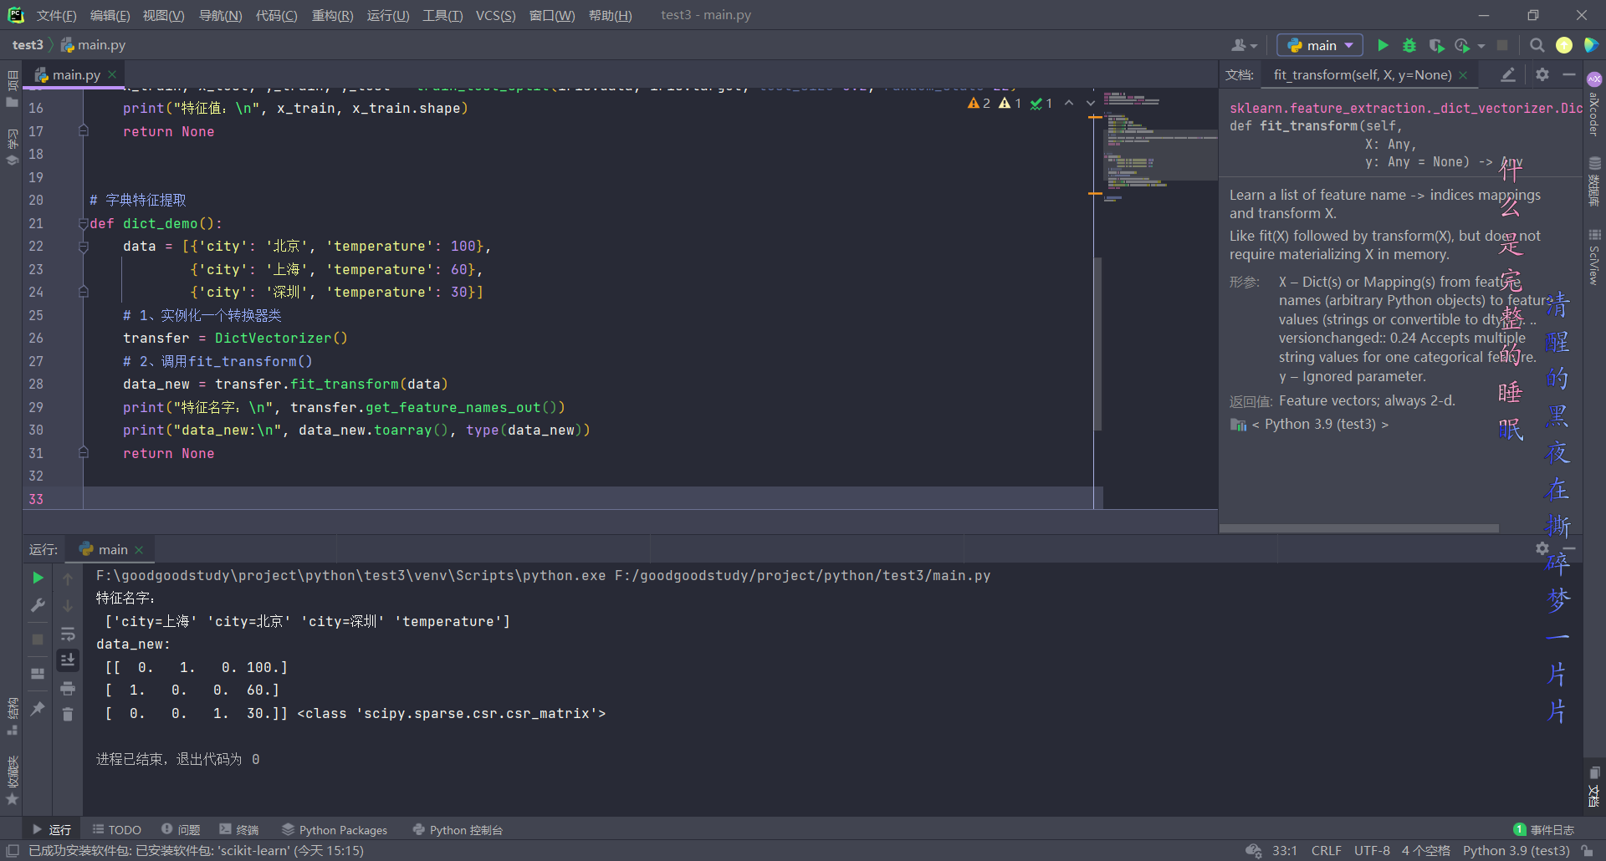Open the TODO tool window
The height and width of the screenshot is (861, 1606).
(117, 830)
